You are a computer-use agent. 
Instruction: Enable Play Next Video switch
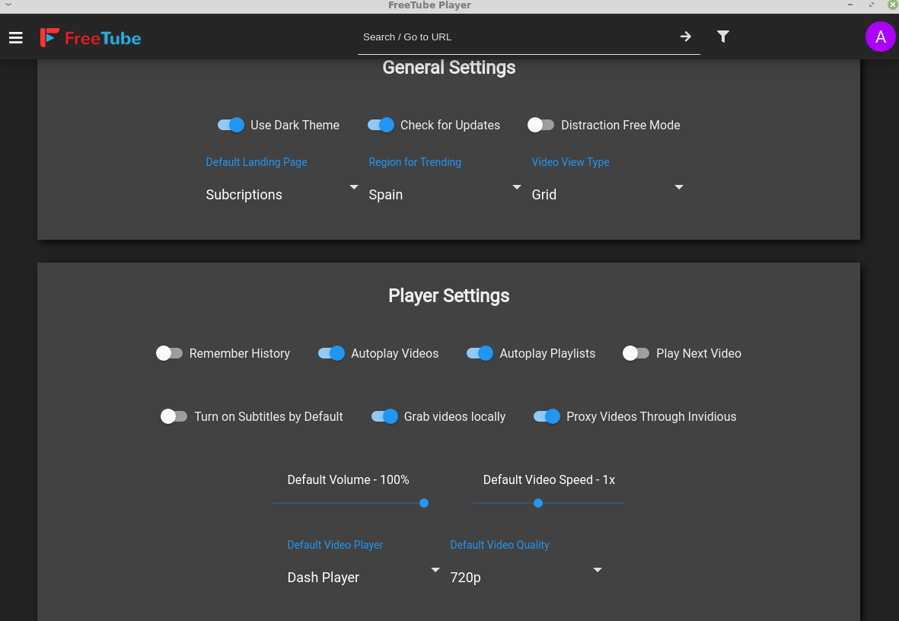point(636,353)
